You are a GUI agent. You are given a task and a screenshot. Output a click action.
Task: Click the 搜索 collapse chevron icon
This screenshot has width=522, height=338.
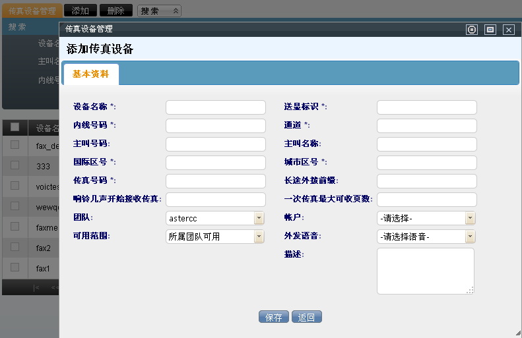[x=176, y=11]
